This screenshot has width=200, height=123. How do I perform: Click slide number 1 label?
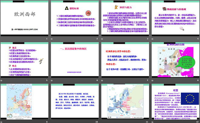point(47,39)
